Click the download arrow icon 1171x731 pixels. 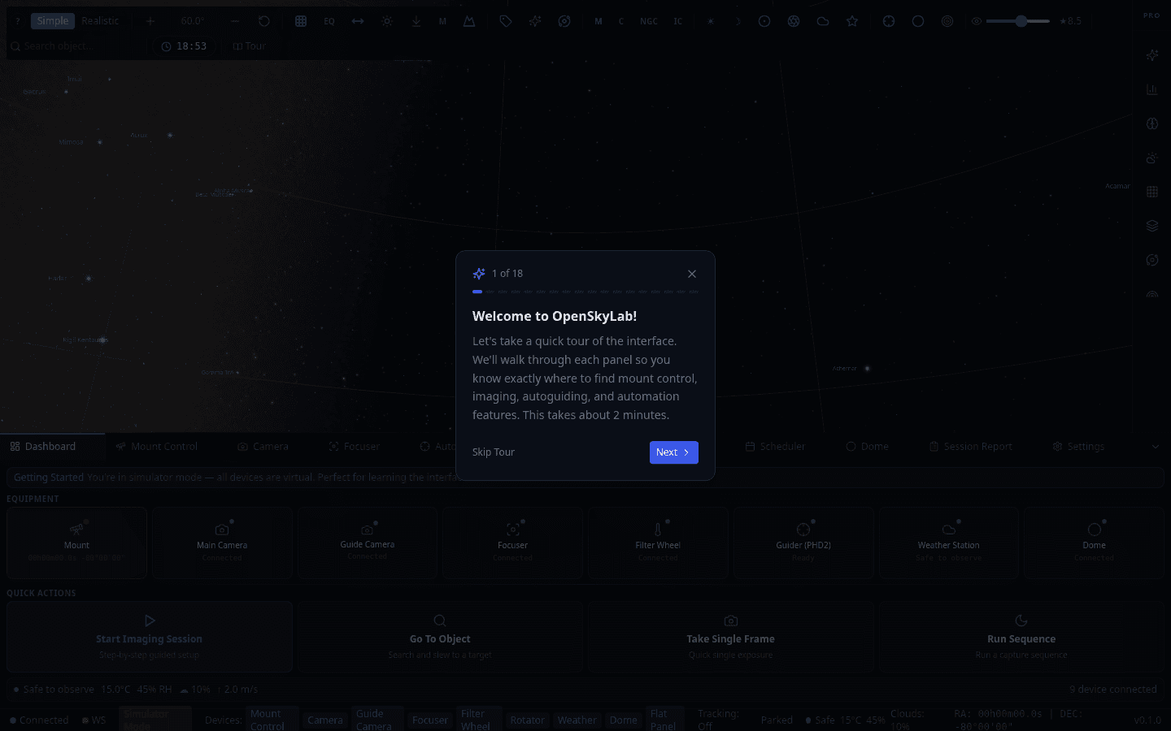point(416,21)
